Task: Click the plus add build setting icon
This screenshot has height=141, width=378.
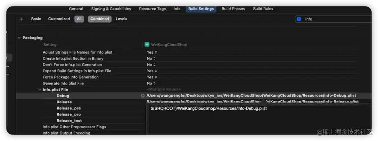Action: click(21, 19)
